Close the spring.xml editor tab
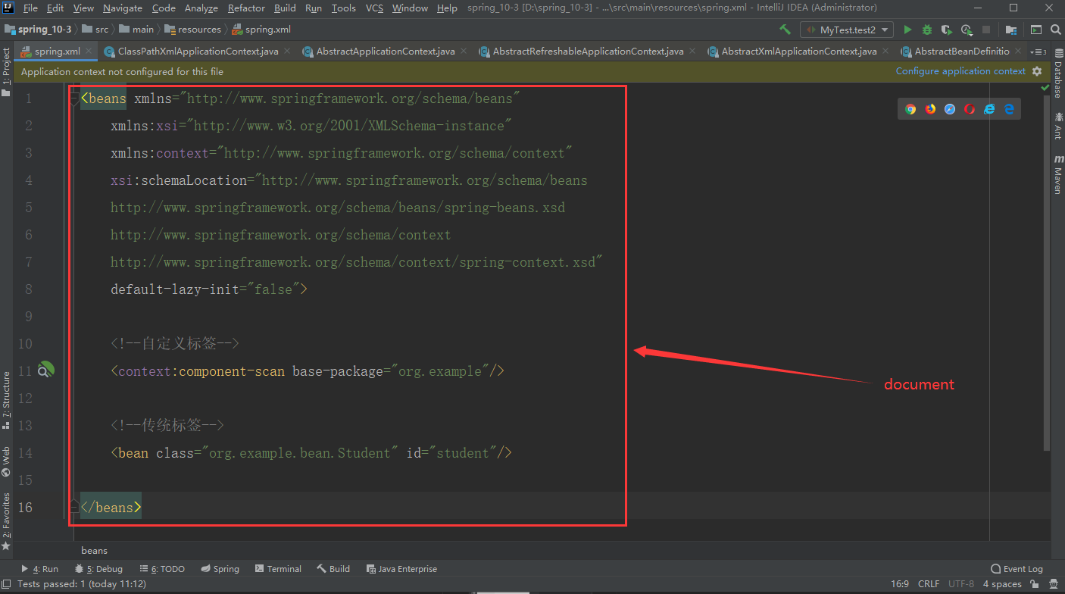The image size is (1065, 594). (89, 52)
